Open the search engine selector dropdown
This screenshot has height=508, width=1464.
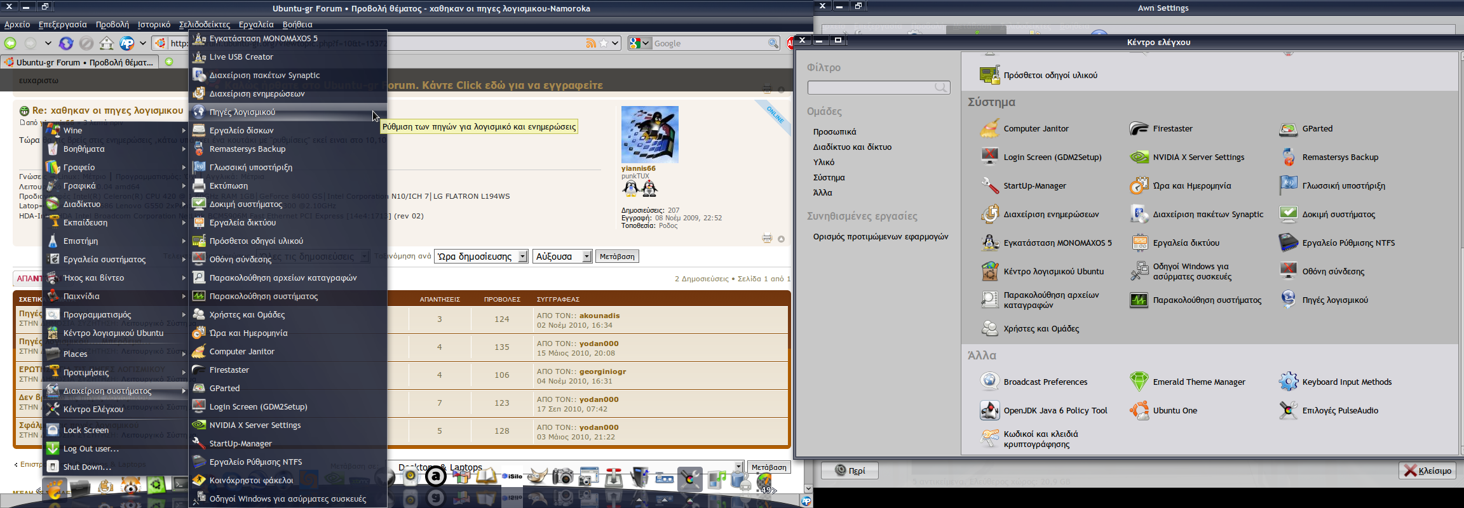tap(640, 43)
